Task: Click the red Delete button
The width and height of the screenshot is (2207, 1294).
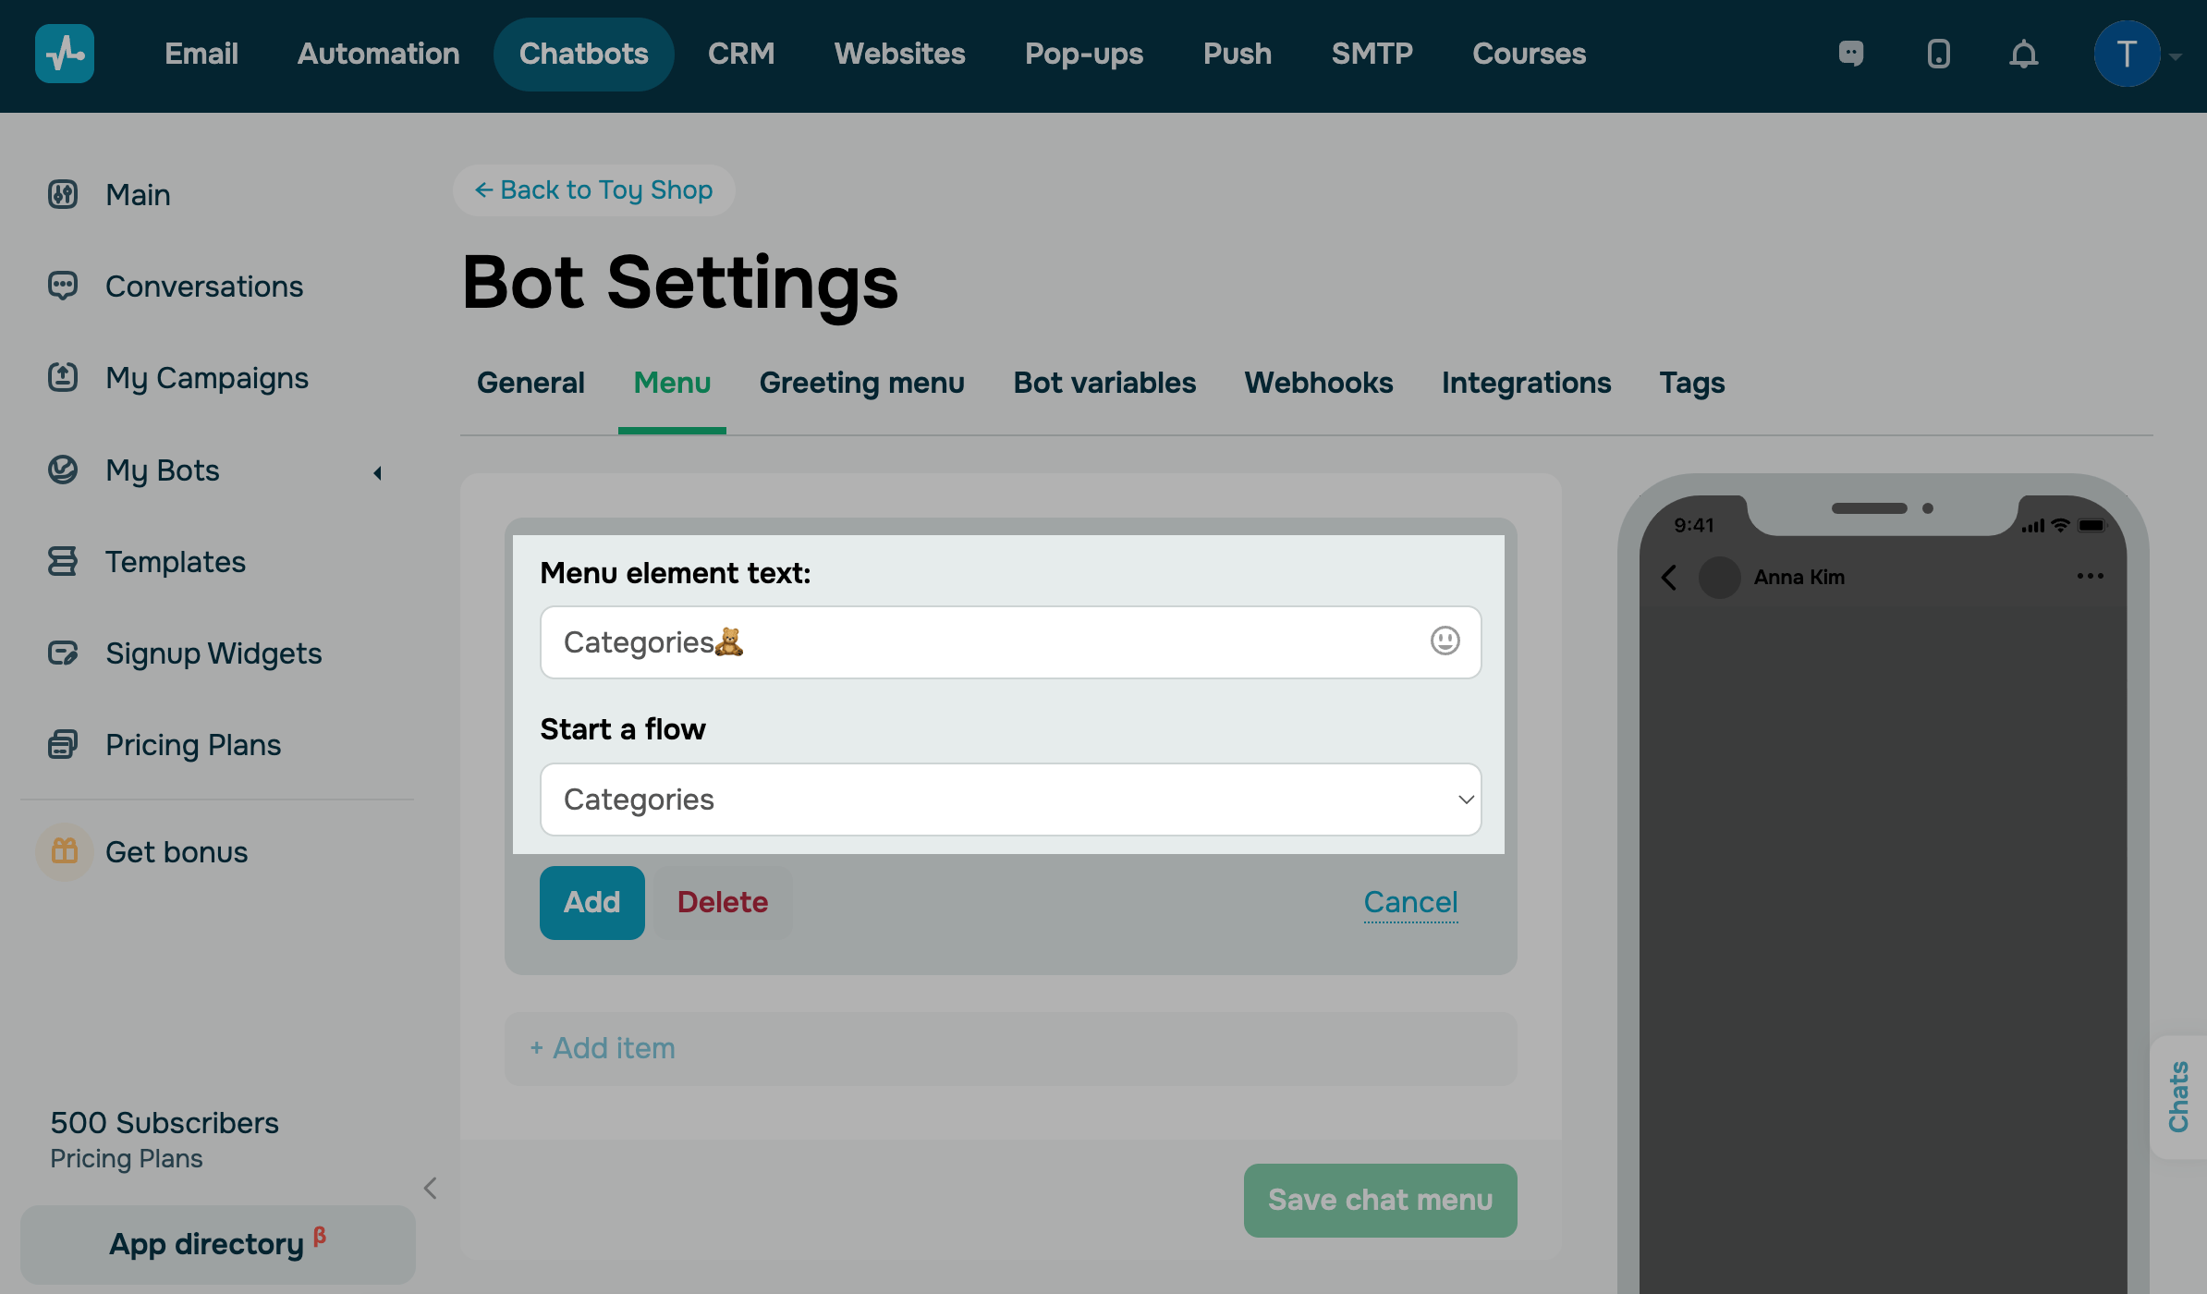Action: 722,902
